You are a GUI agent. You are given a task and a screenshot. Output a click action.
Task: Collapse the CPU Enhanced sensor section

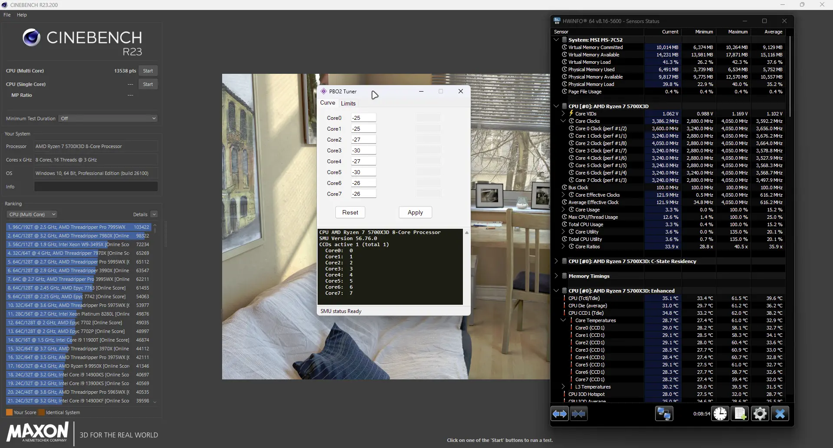(x=556, y=290)
